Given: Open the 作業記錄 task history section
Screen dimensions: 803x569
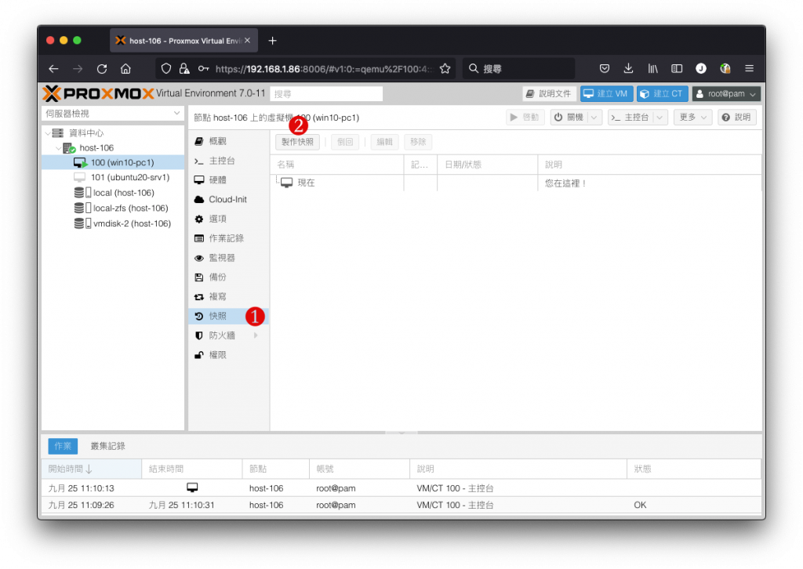Looking at the screenshot, I should 228,238.
